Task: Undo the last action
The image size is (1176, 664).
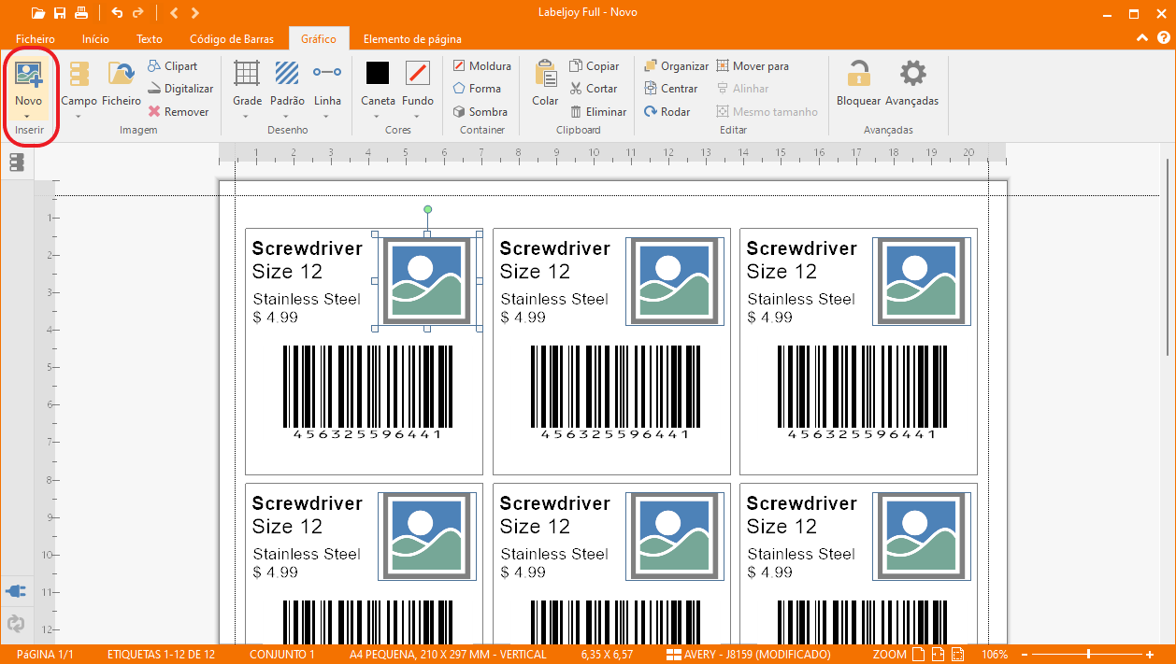Action: 117,13
